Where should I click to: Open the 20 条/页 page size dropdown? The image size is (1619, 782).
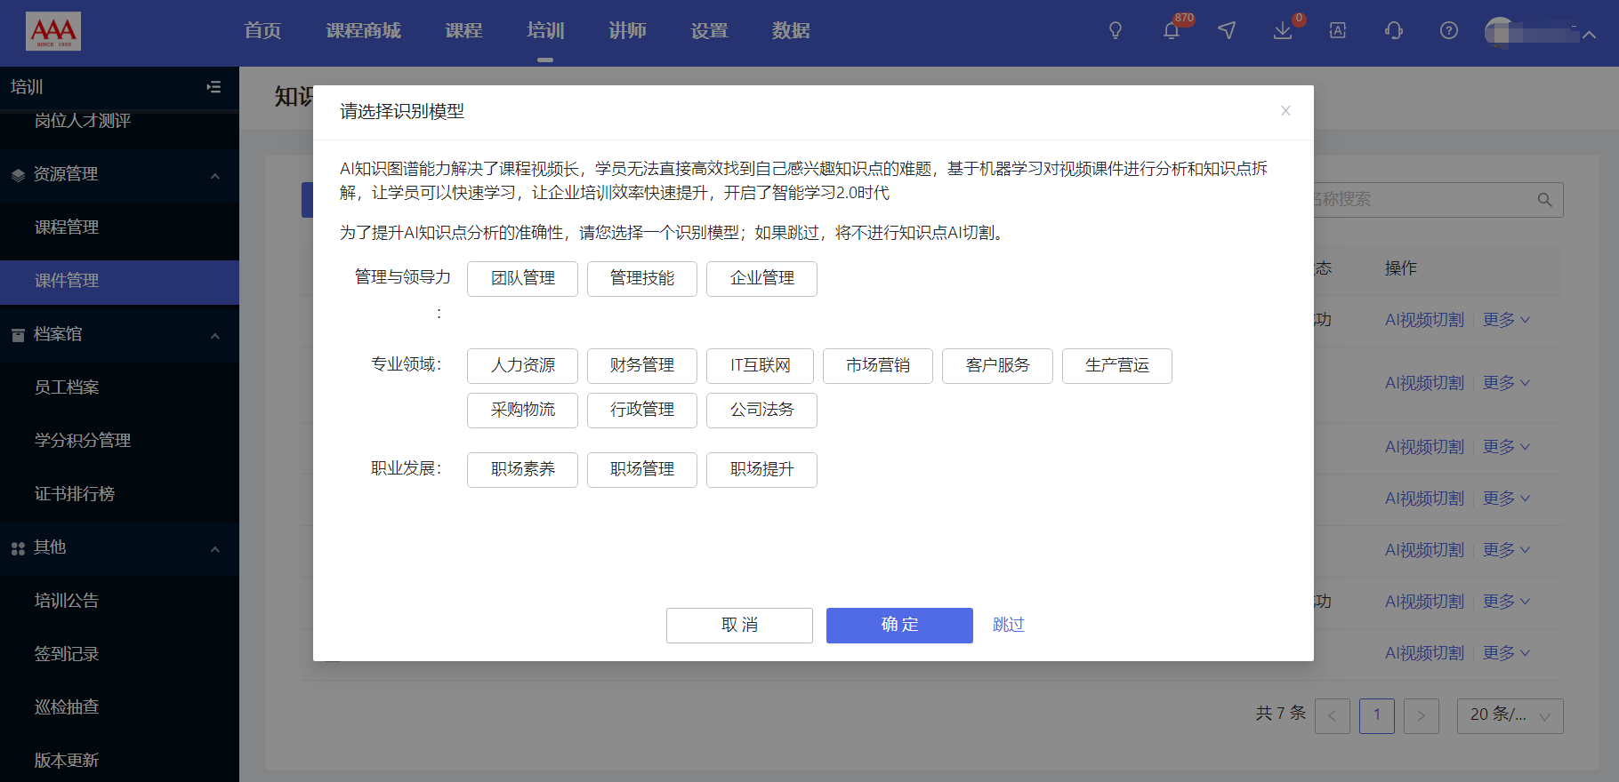[x=1510, y=715]
